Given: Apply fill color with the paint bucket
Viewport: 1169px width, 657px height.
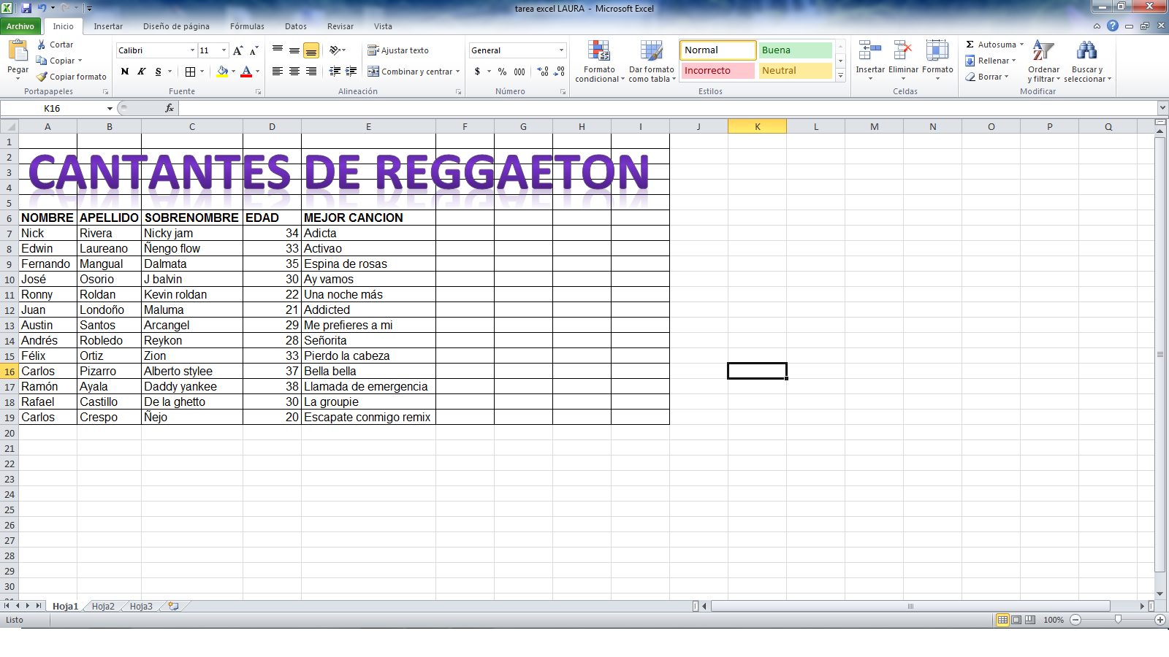Looking at the screenshot, I should pos(222,72).
